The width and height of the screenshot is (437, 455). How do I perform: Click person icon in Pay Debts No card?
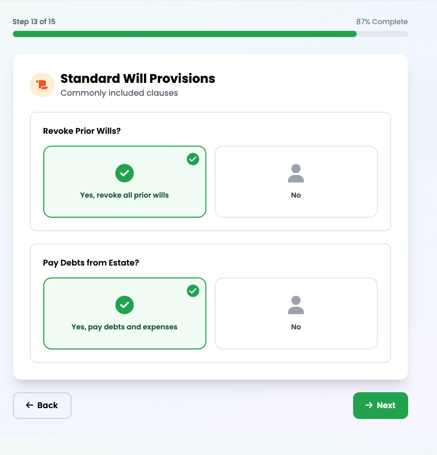(x=296, y=305)
